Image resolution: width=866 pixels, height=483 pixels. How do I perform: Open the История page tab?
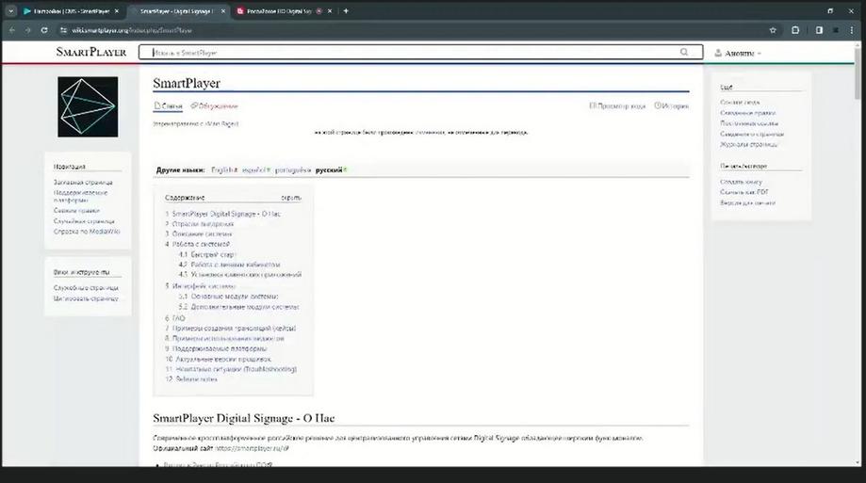coord(672,106)
